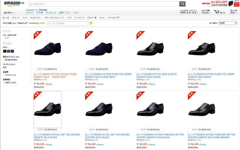The width and height of the screenshot is (240, 150).
Task: Check the 国内配送料無料 shipping option
Action: 4,59
